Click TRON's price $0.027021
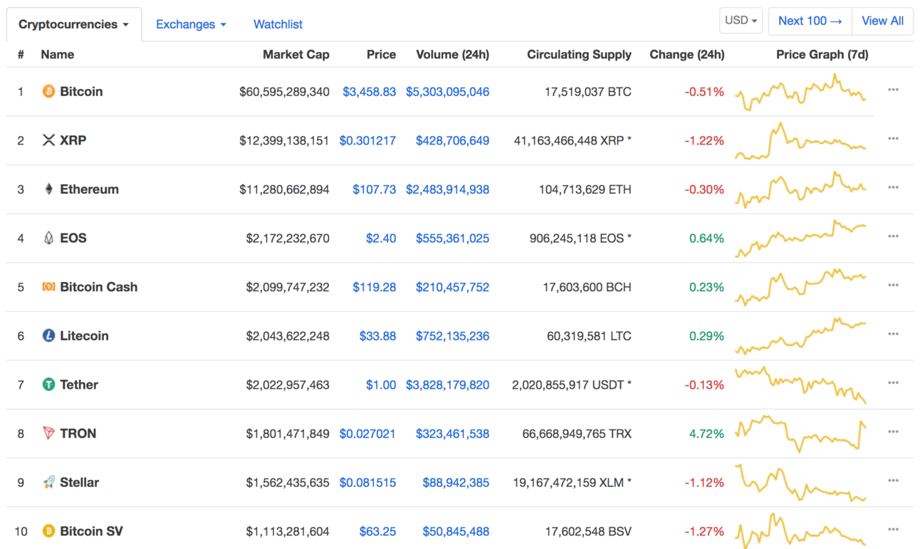Screen dimensions: 920x549 (367, 434)
